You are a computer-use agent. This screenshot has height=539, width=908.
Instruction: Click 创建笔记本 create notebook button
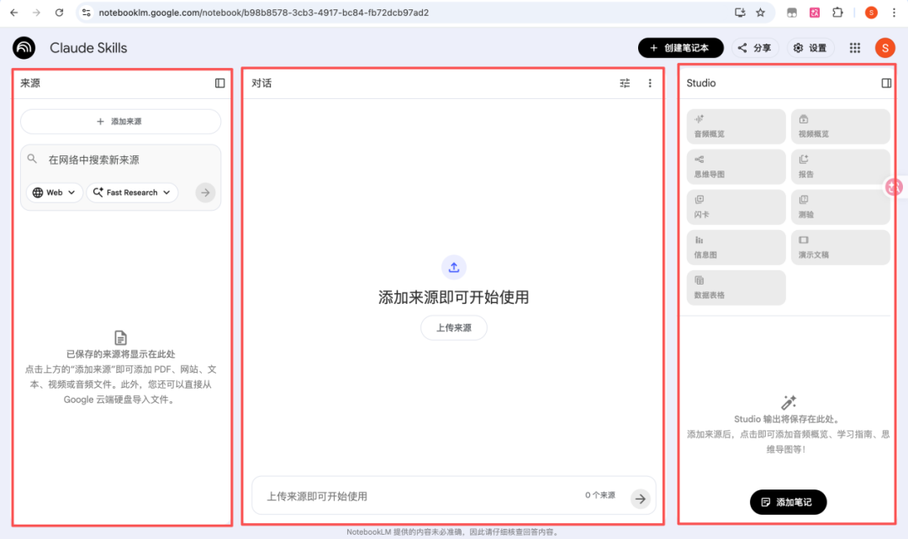coord(680,48)
